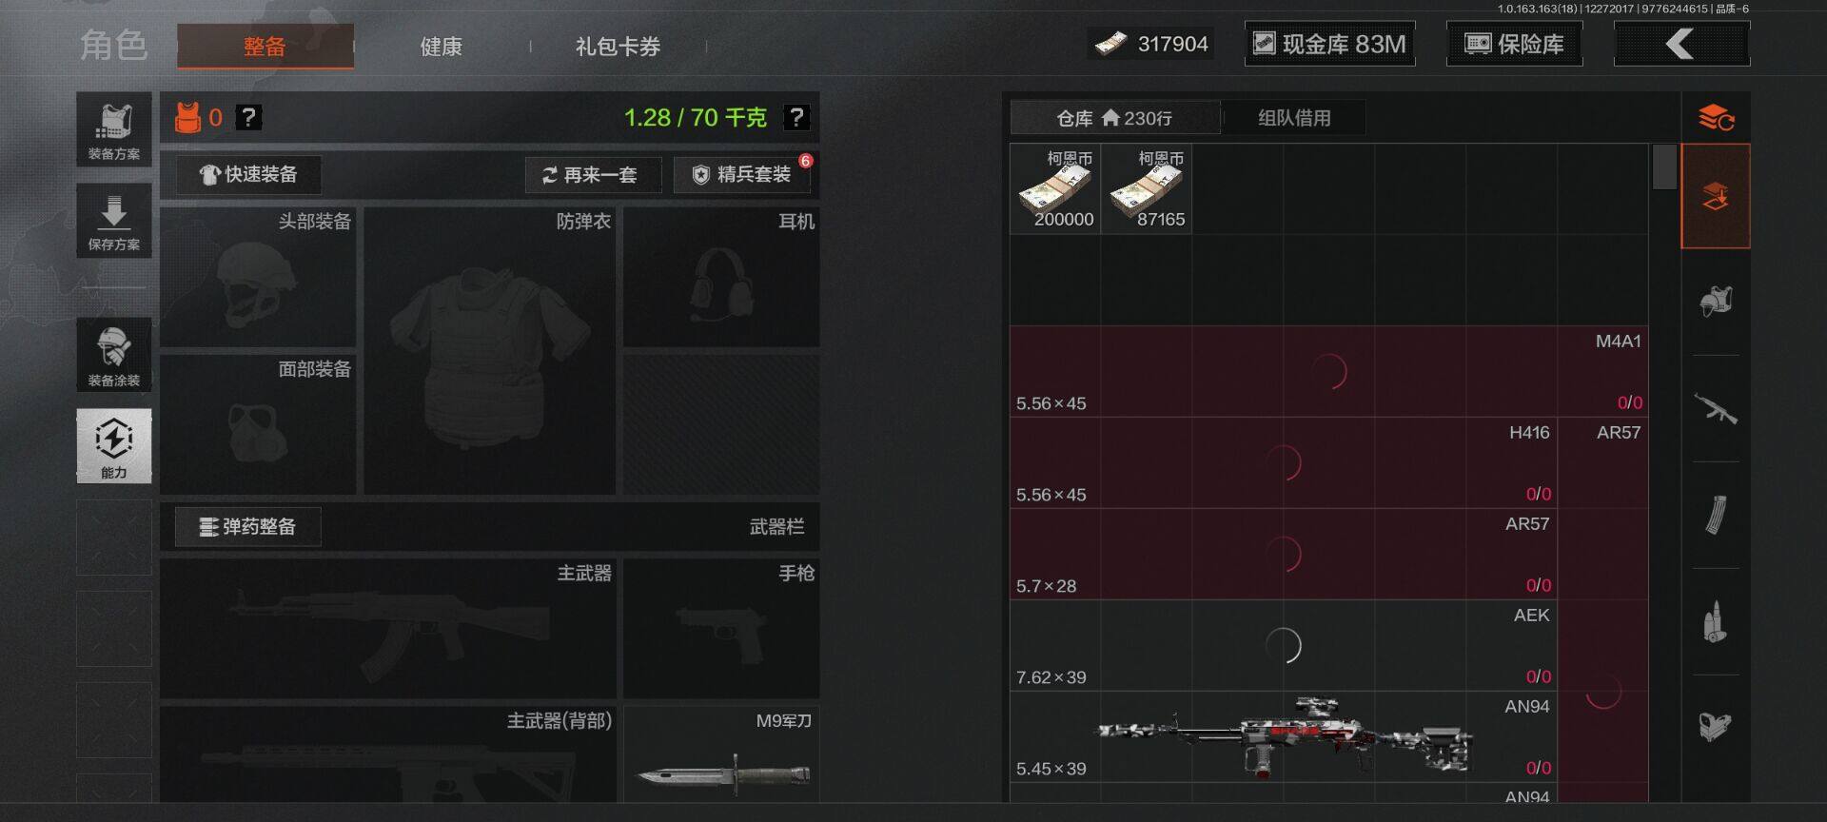Open the 装备方案 loadout icon
This screenshot has width=1827, height=822.
click(114, 129)
